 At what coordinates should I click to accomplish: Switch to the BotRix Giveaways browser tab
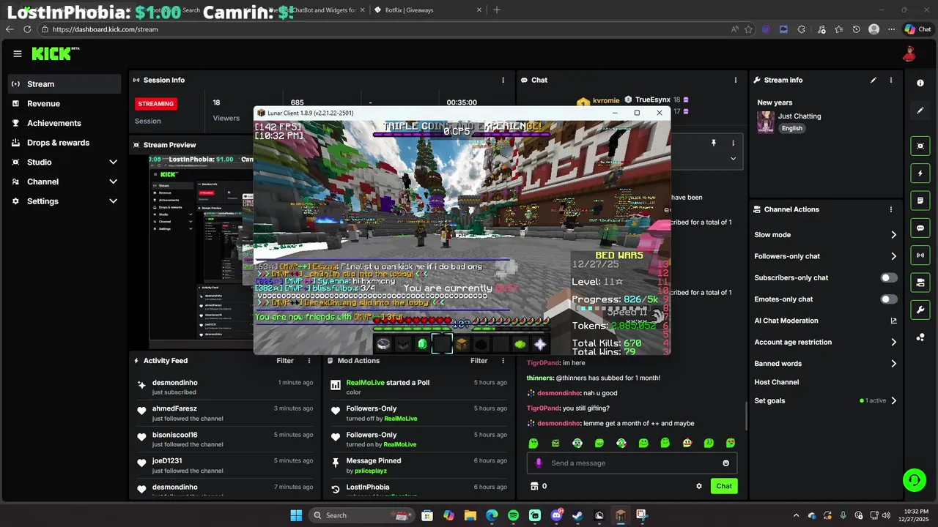point(426,10)
